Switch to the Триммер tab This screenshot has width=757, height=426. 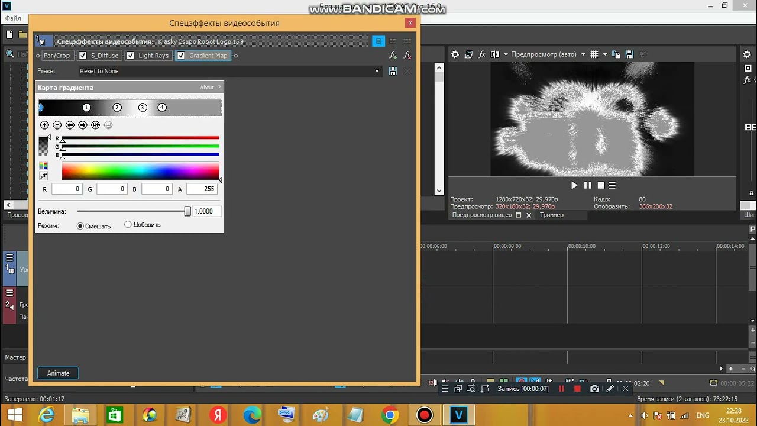(x=552, y=215)
